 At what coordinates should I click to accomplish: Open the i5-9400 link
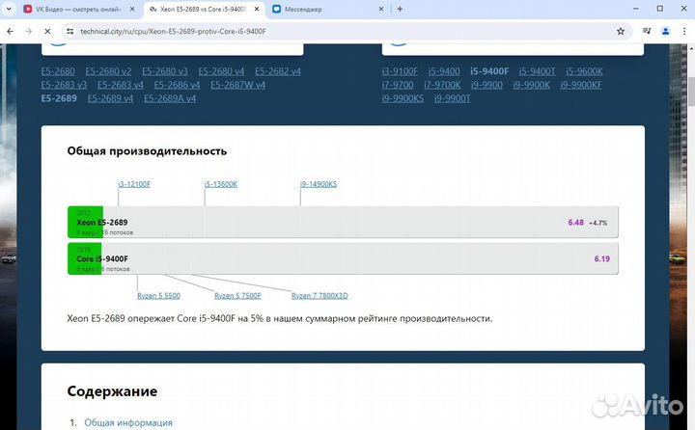coord(444,71)
